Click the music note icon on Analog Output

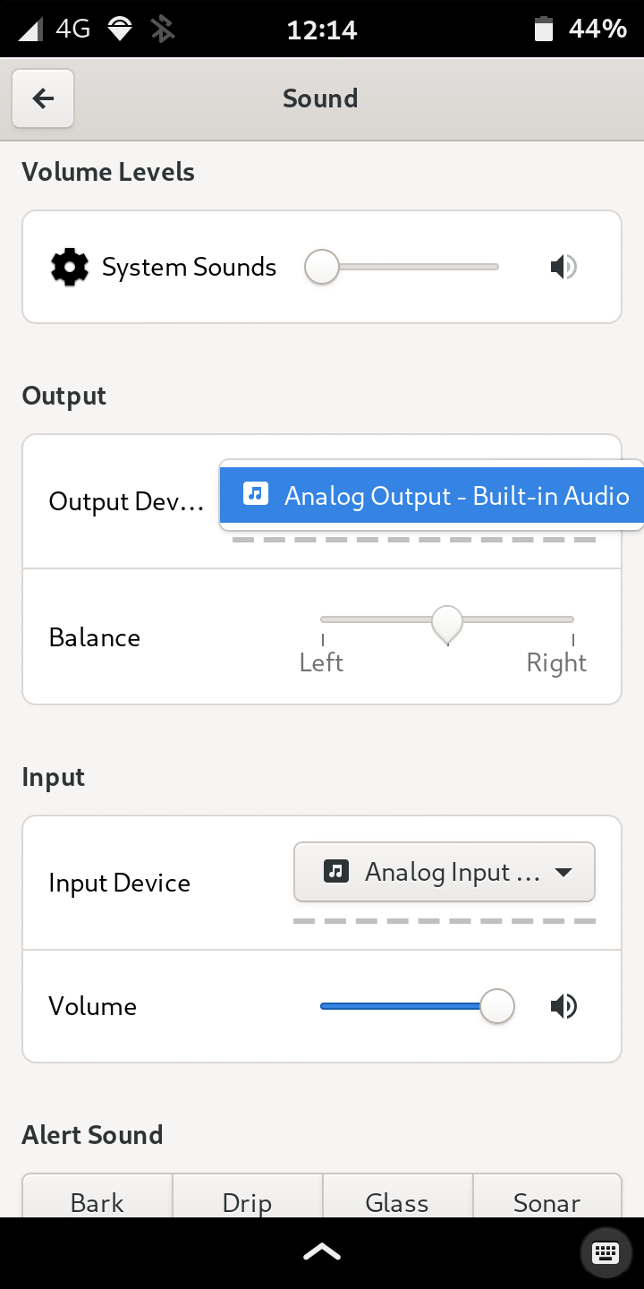pos(256,495)
